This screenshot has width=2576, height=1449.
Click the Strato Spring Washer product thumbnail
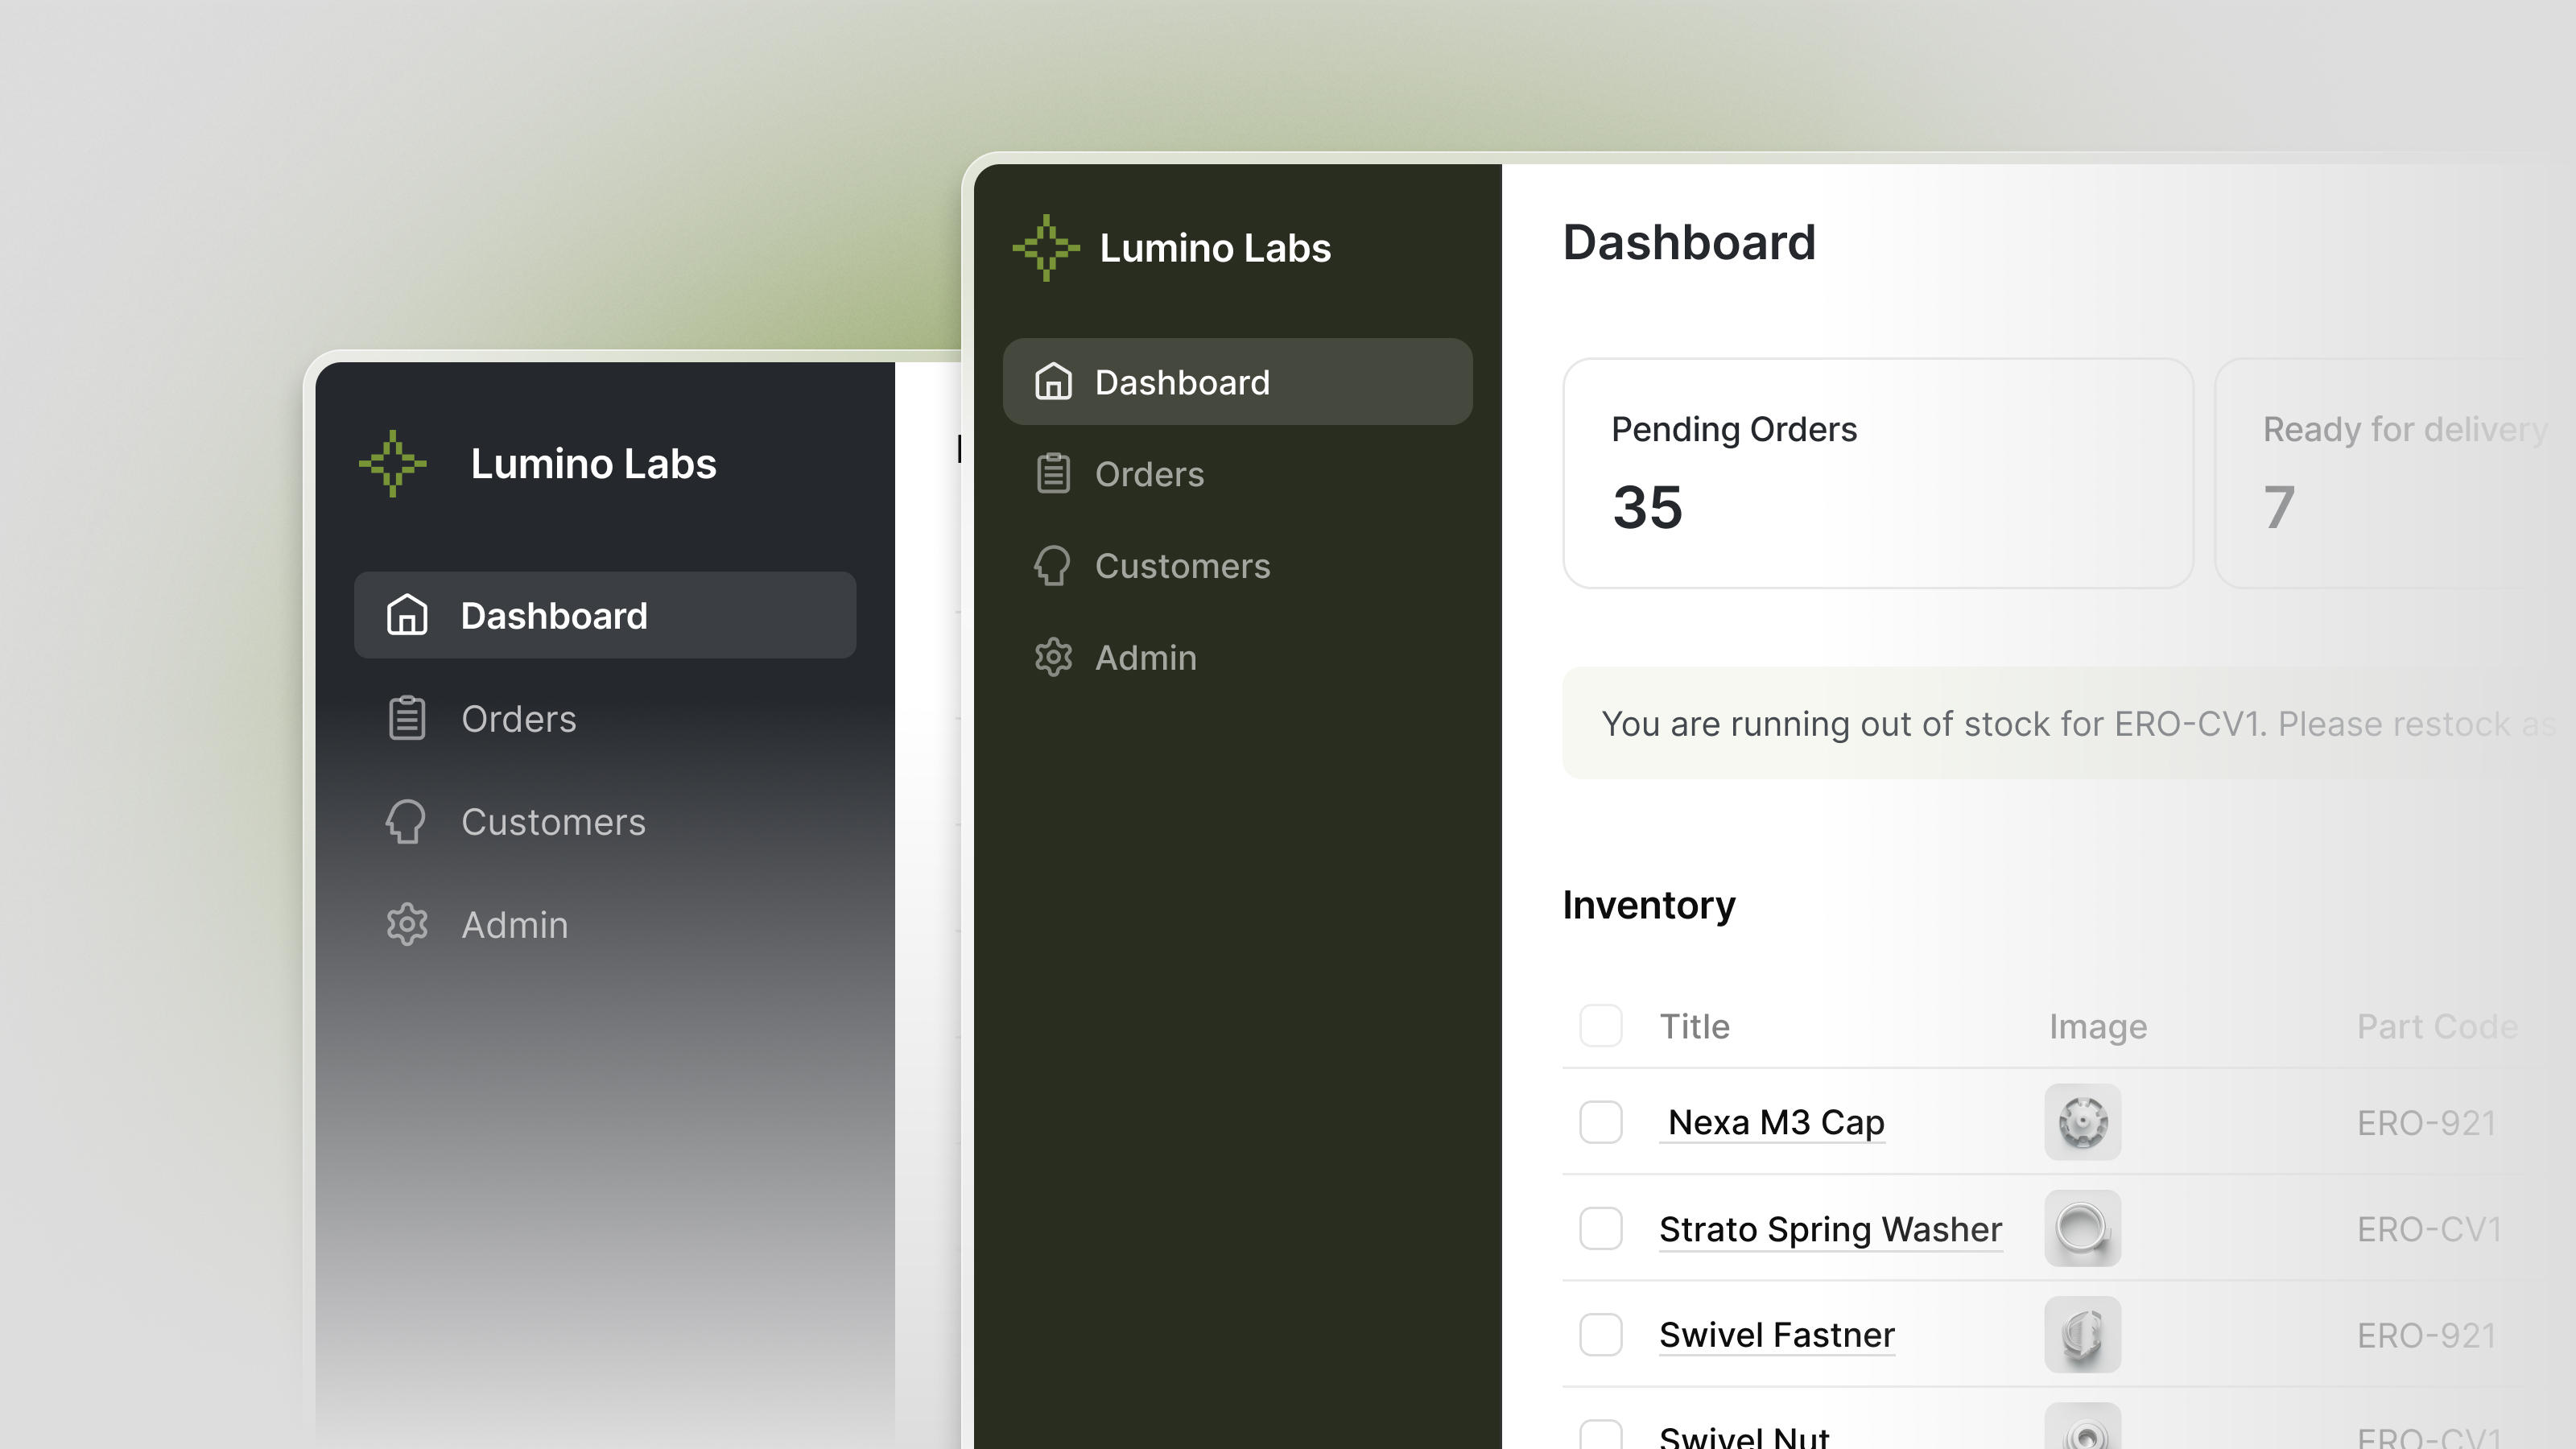point(2082,1228)
